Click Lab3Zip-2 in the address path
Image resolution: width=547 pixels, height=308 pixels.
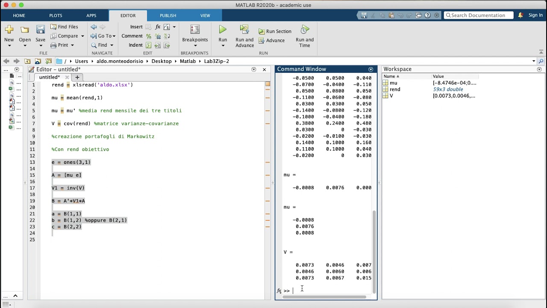tap(216, 61)
